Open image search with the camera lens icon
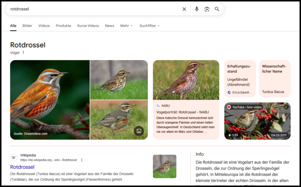This screenshot has height=187, width=301. coord(207,9)
